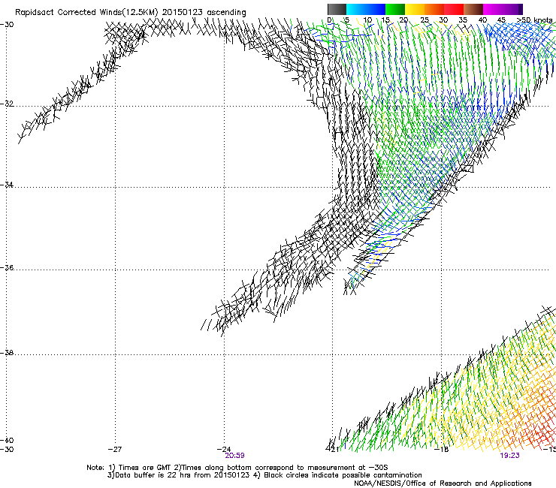Click the '45' label under the color scale
Image resolution: width=556 pixels, height=488 pixels.
pos(501,20)
